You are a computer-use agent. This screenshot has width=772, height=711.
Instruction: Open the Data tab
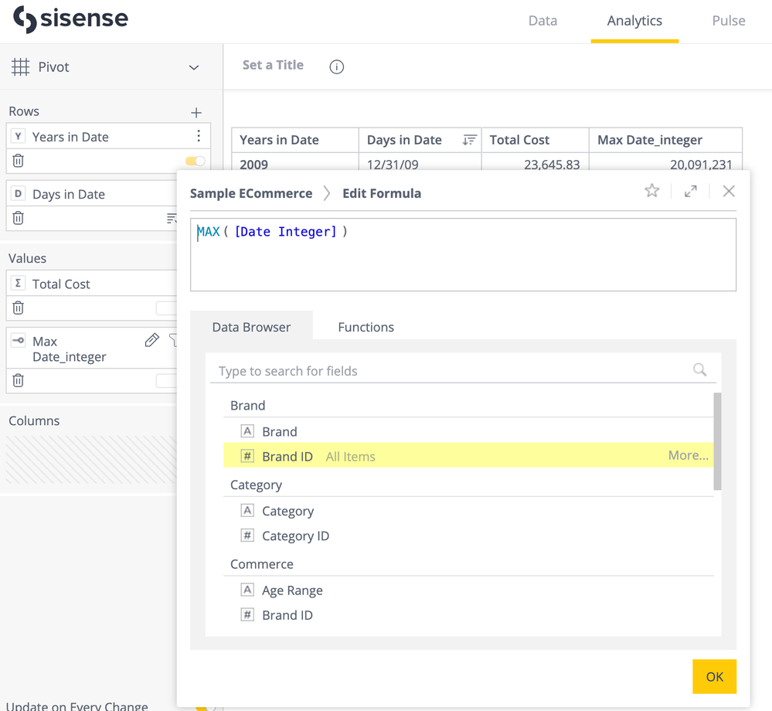[542, 21]
